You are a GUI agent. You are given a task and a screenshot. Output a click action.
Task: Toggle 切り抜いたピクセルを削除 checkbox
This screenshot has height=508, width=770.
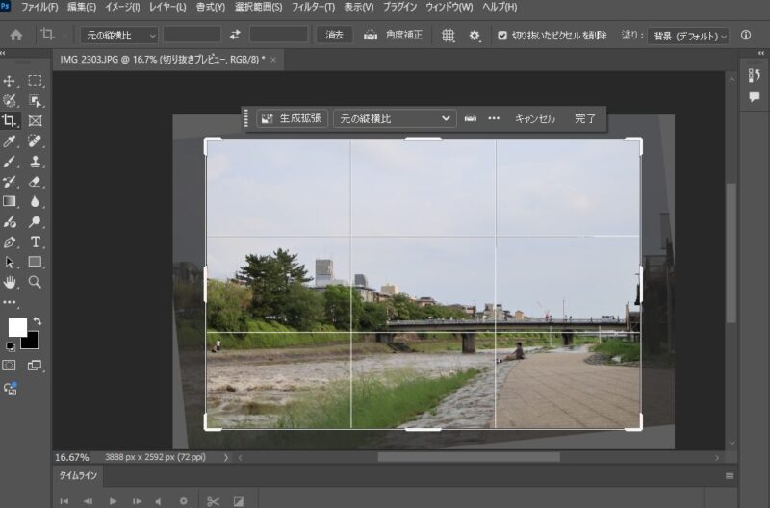click(x=502, y=36)
